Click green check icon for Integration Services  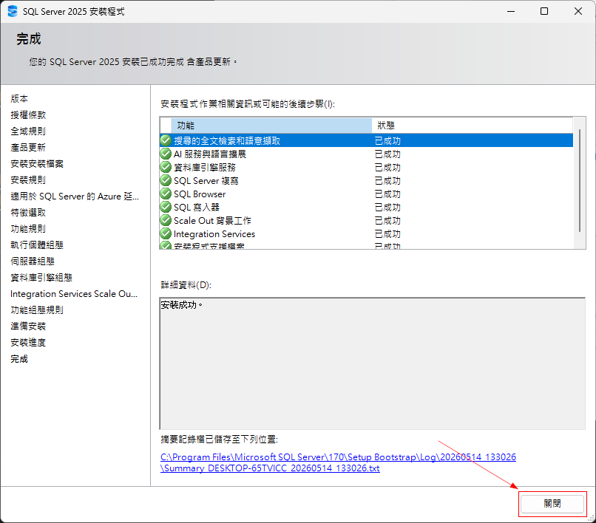click(166, 233)
